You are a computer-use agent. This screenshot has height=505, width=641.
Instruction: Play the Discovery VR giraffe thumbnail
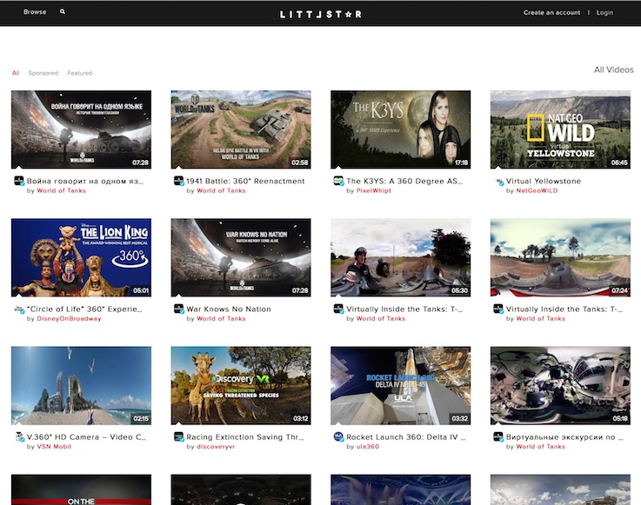click(x=241, y=386)
